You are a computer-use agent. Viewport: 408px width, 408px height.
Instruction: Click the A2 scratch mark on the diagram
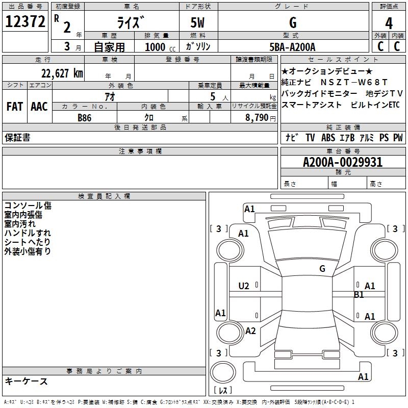[x=250, y=331]
